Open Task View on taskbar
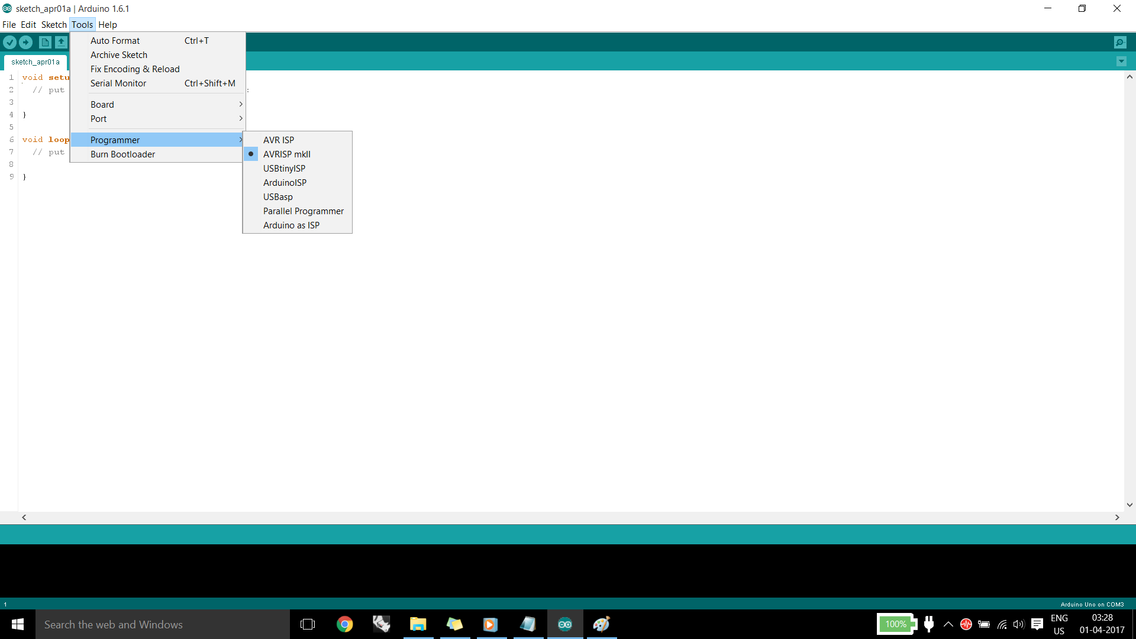The image size is (1136, 639). click(x=308, y=624)
